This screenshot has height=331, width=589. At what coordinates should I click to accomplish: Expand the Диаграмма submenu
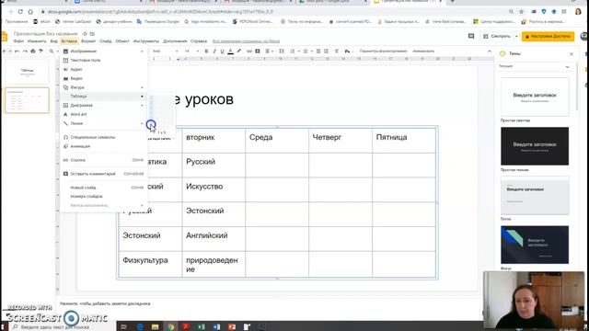[104, 106]
